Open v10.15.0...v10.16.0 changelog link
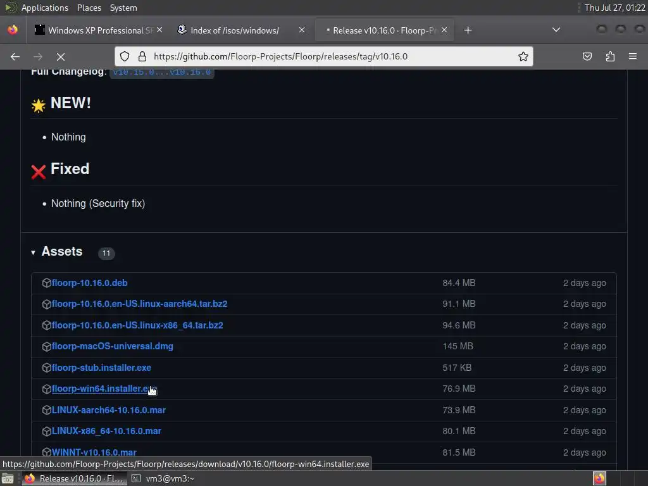 click(161, 72)
